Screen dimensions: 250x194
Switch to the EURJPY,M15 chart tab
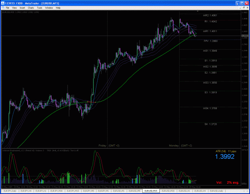pyautogui.click(x=73, y=191)
